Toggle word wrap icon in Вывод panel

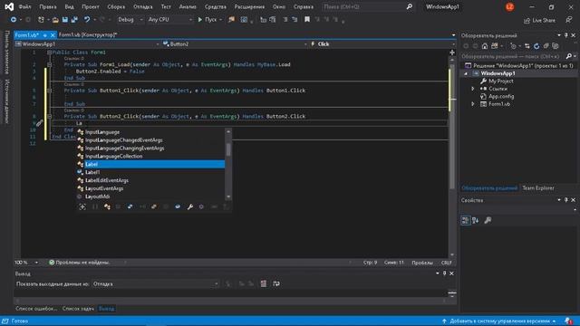(x=276, y=283)
